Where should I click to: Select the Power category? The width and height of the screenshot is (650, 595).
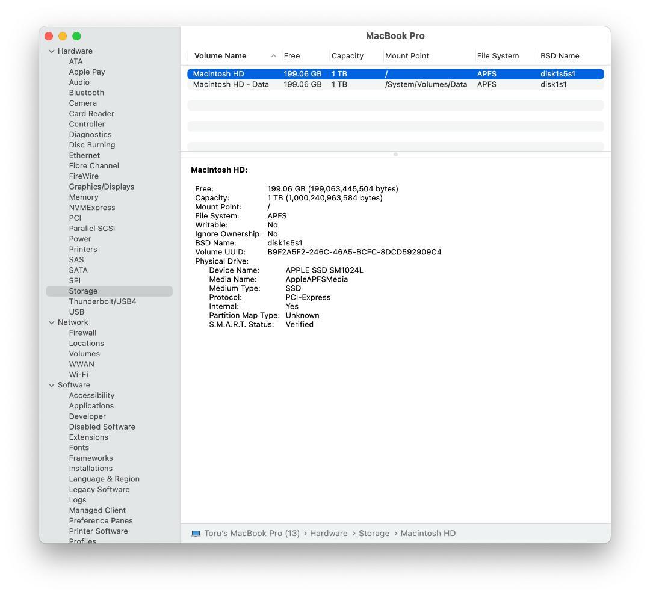[80, 239]
